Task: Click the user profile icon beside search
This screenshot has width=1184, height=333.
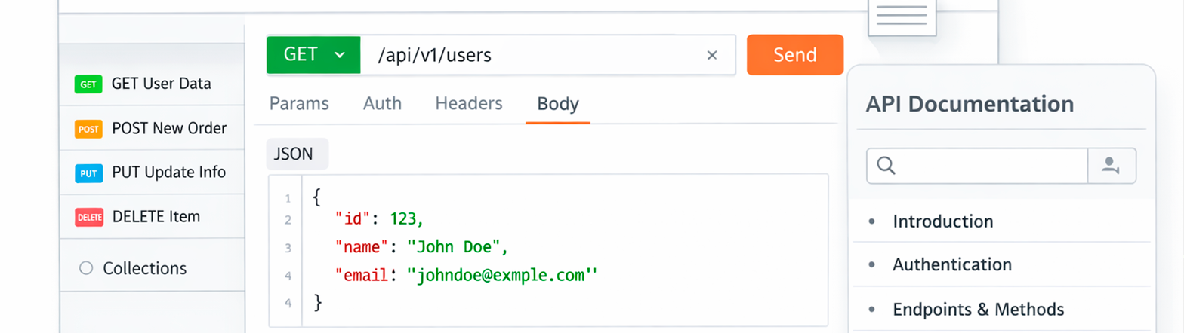Action: pos(1110,166)
